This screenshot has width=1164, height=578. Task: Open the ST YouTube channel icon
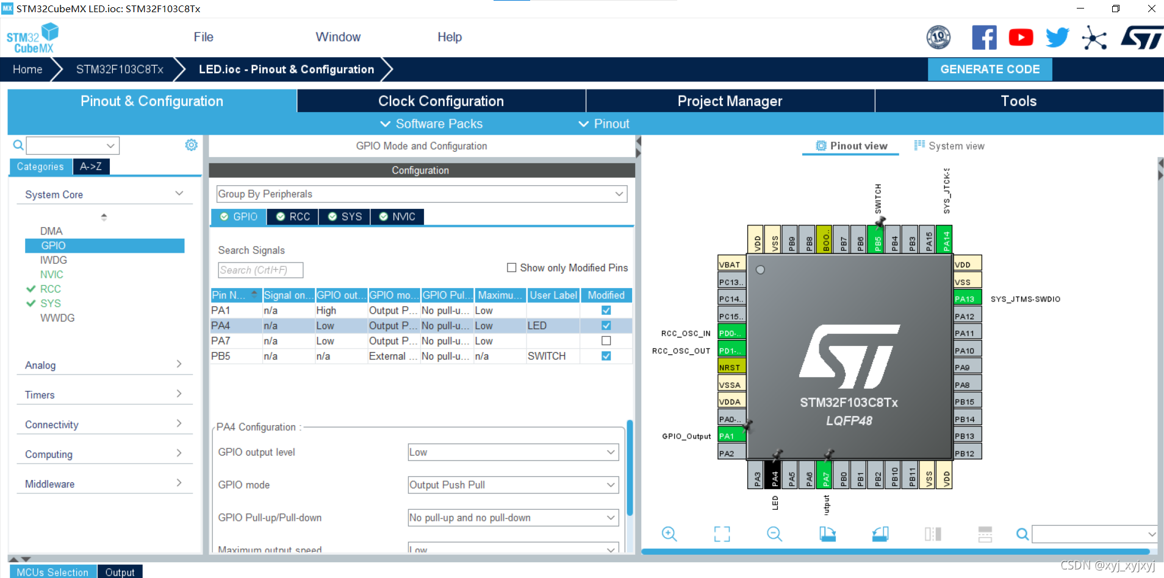1021,38
